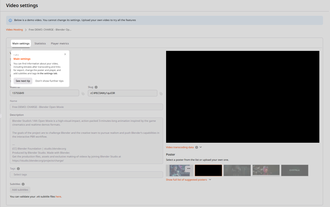Copy the Slug value
330x207 pixels.
[x=161, y=93]
